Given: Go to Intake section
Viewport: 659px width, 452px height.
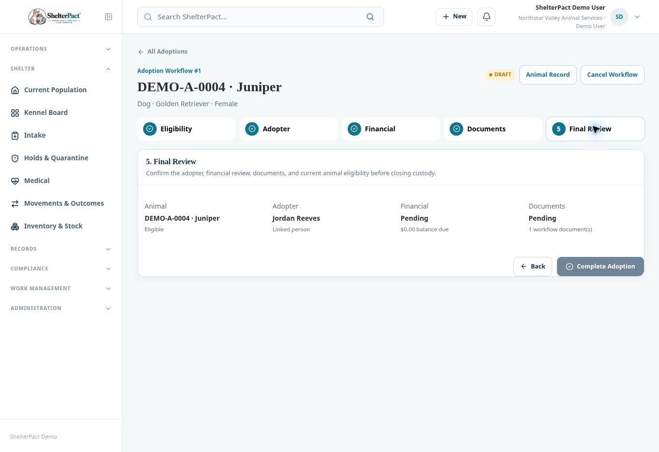Looking at the screenshot, I should (x=61, y=135).
